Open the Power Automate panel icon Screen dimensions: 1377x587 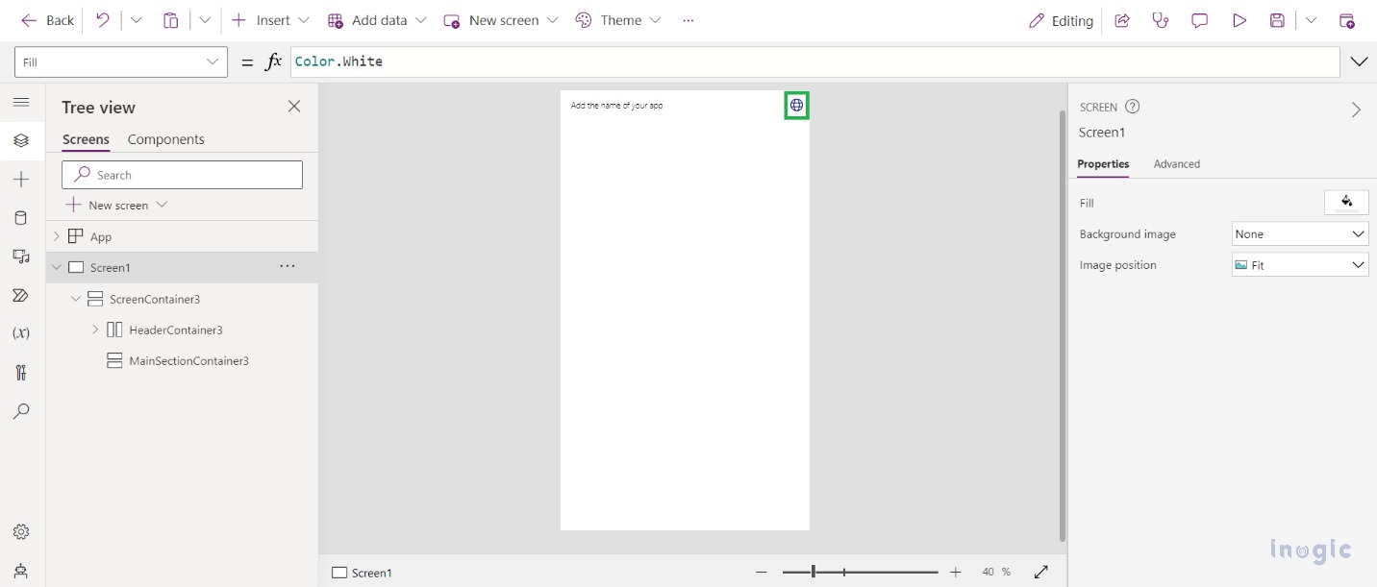click(21, 295)
